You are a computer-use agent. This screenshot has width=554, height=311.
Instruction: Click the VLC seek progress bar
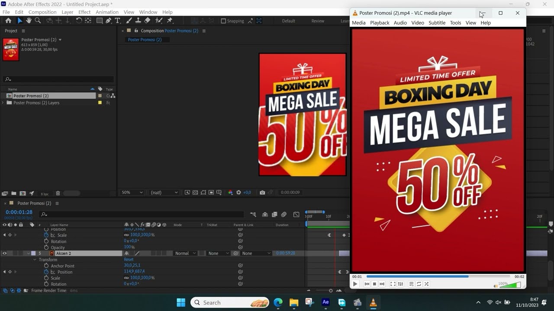tap(439, 276)
